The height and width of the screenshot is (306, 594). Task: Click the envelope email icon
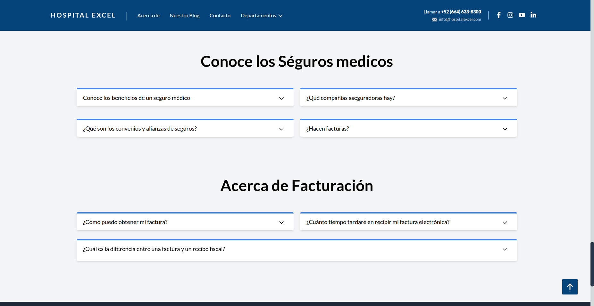click(x=434, y=20)
